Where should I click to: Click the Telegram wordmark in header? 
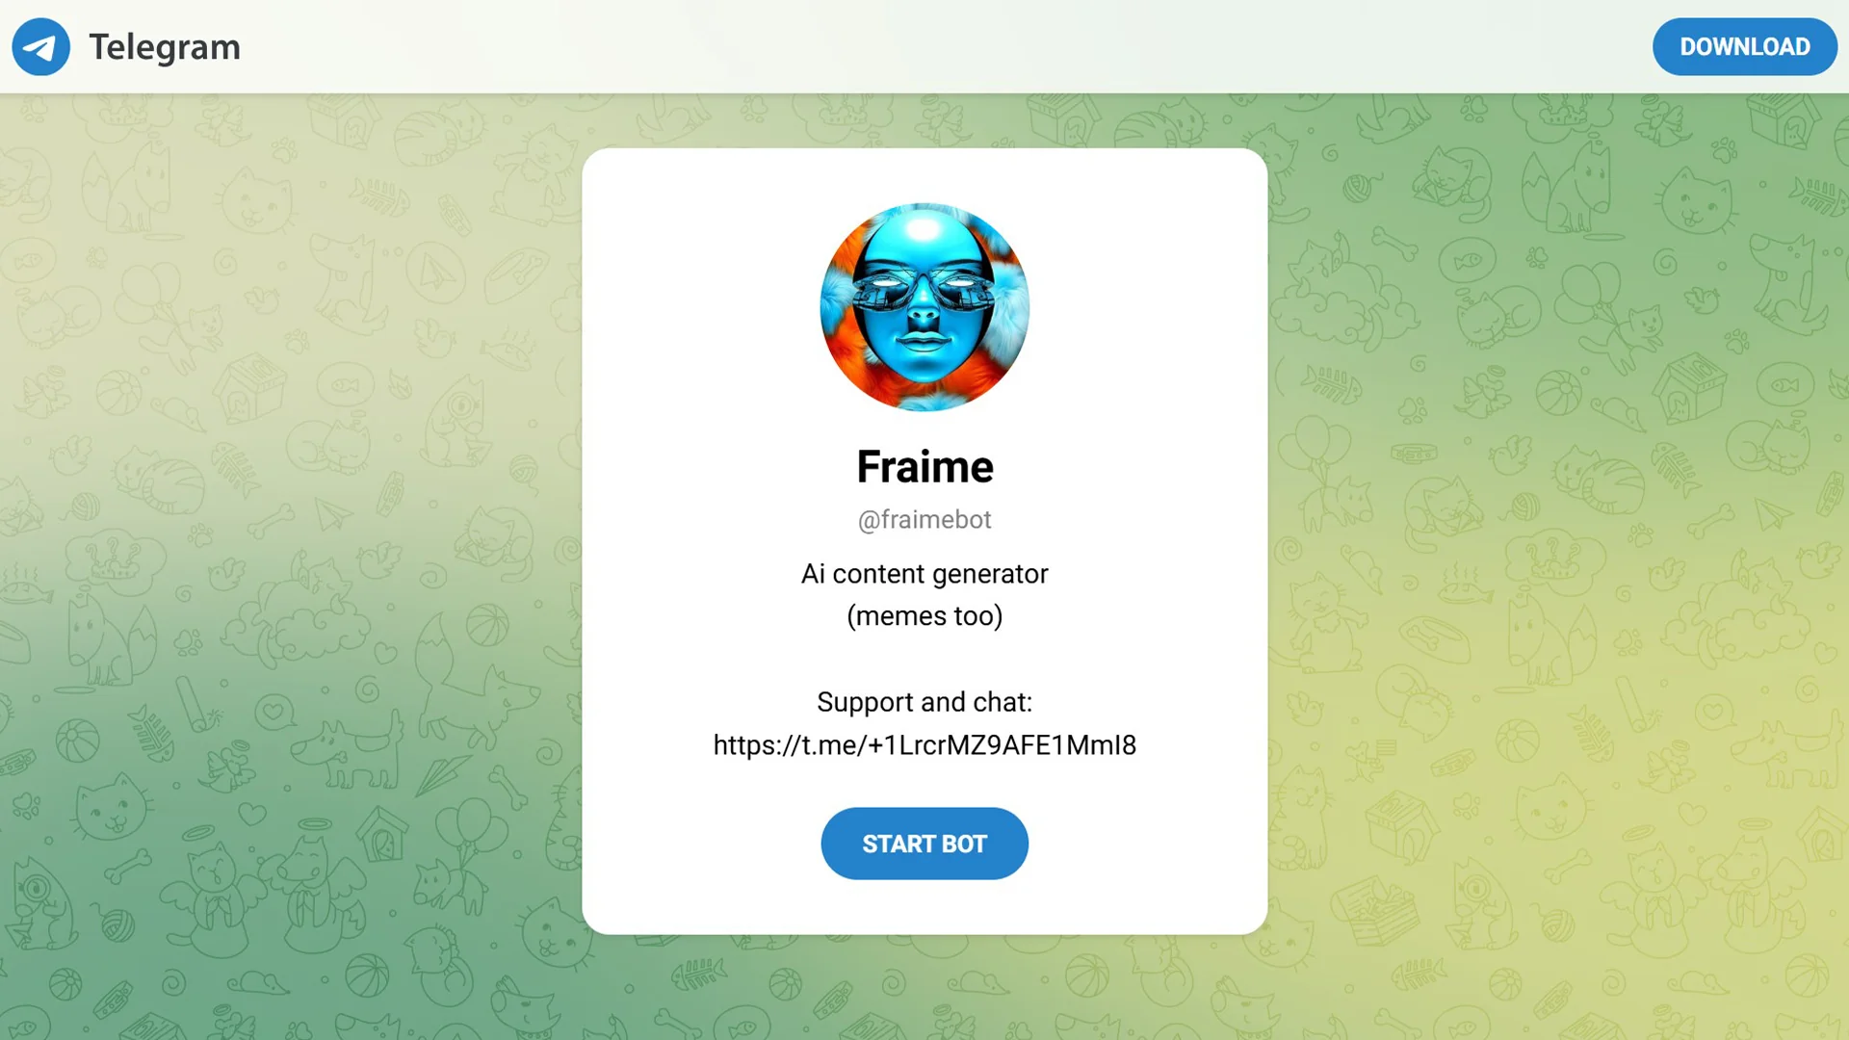point(165,46)
